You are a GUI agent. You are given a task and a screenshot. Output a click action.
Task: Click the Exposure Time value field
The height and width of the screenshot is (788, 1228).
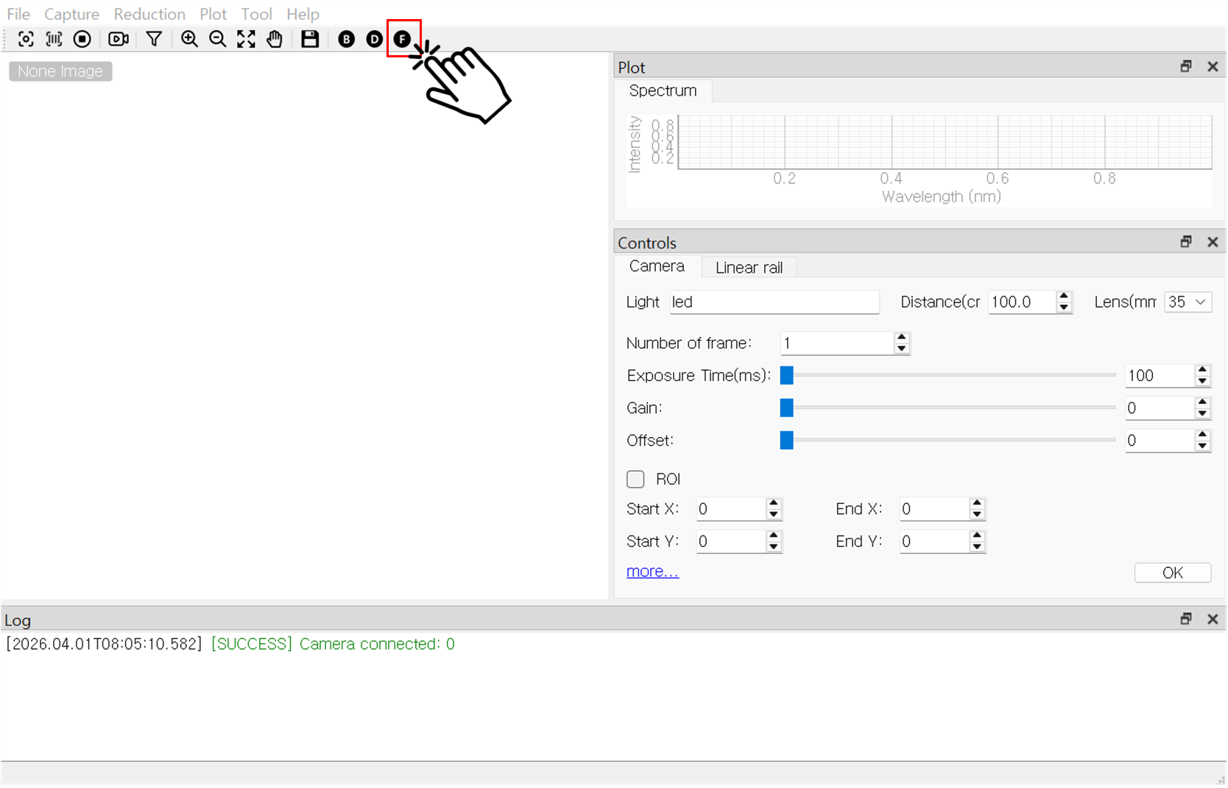pyautogui.click(x=1160, y=375)
